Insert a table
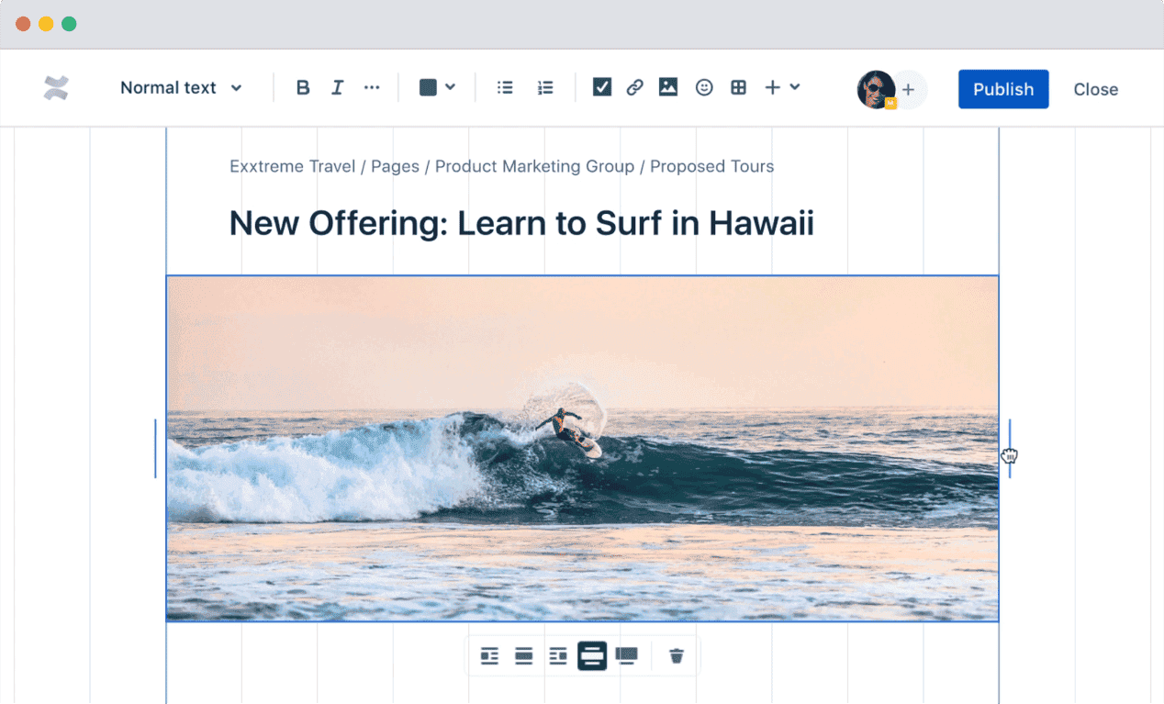This screenshot has height=704, width=1164. [738, 88]
